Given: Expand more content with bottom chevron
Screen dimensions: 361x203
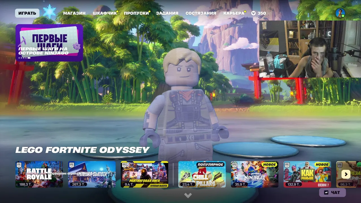Looking at the screenshot, I should 188,195.
